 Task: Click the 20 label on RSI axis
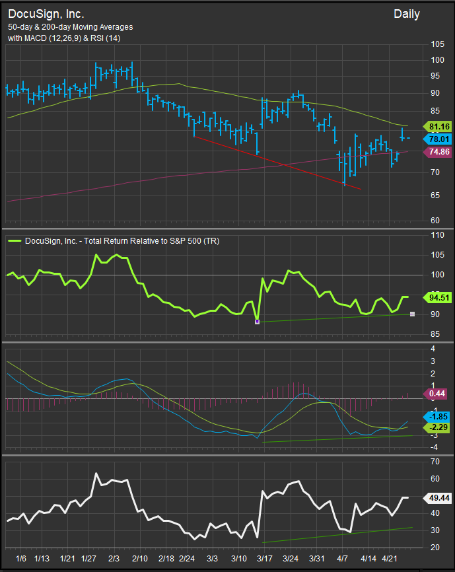coord(435,548)
